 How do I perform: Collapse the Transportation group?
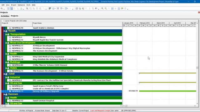(6, 35)
